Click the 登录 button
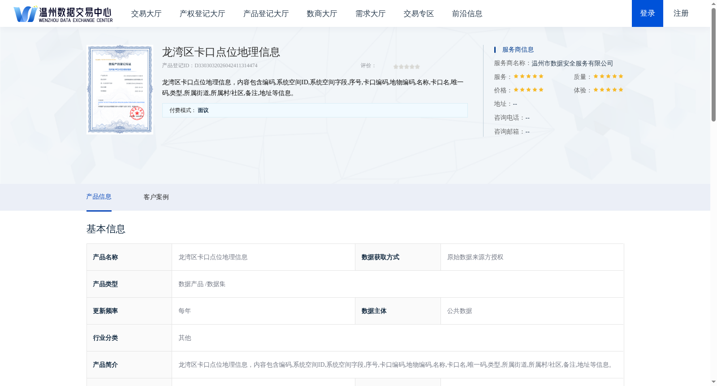The height and width of the screenshot is (386, 717). [x=648, y=13]
